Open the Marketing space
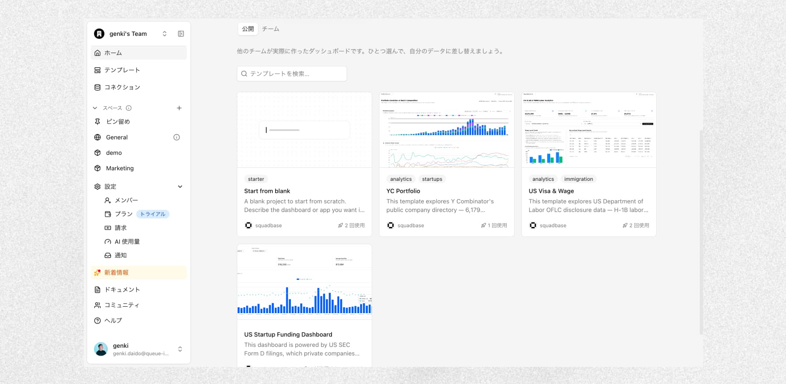786x384 pixels. click(x=139, y=168)
